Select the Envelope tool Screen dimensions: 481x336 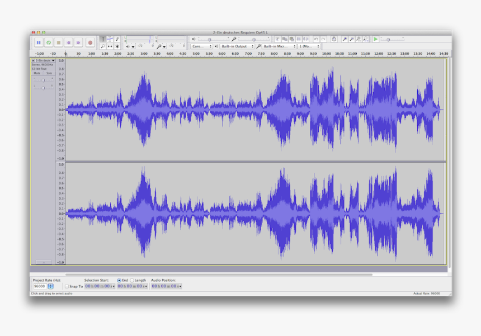coord(110,39)
